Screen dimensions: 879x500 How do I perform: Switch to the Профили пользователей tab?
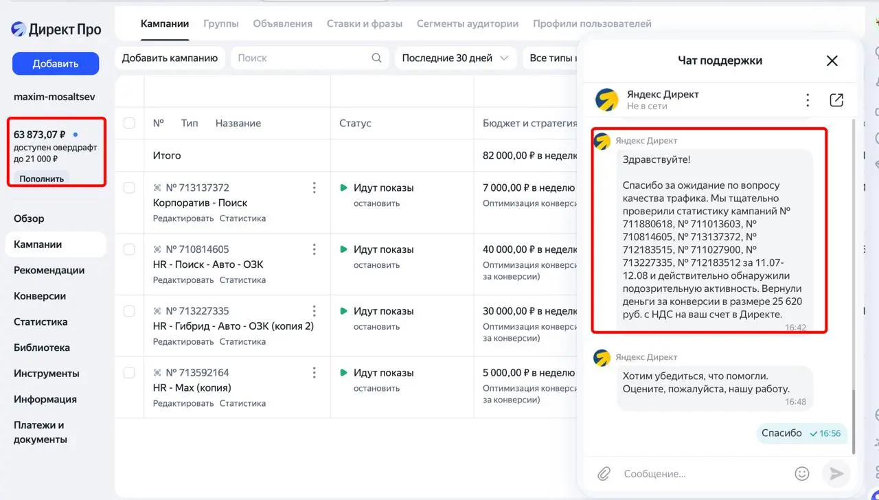tap(592, 23)
